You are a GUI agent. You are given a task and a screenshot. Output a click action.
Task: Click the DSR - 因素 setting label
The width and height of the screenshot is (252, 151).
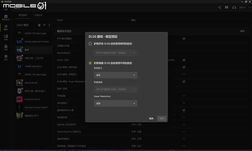pos(62,89)
